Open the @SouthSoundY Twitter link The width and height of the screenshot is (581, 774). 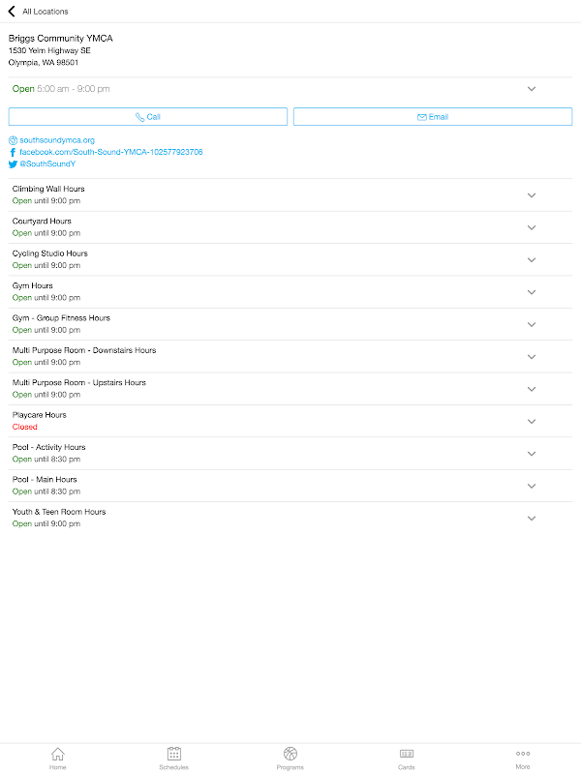pyautogui.click(x=47, y=164)
